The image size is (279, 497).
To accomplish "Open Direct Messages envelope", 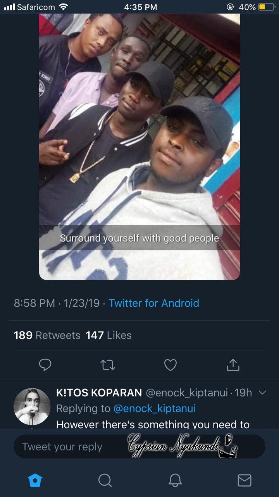I will 245,481.
